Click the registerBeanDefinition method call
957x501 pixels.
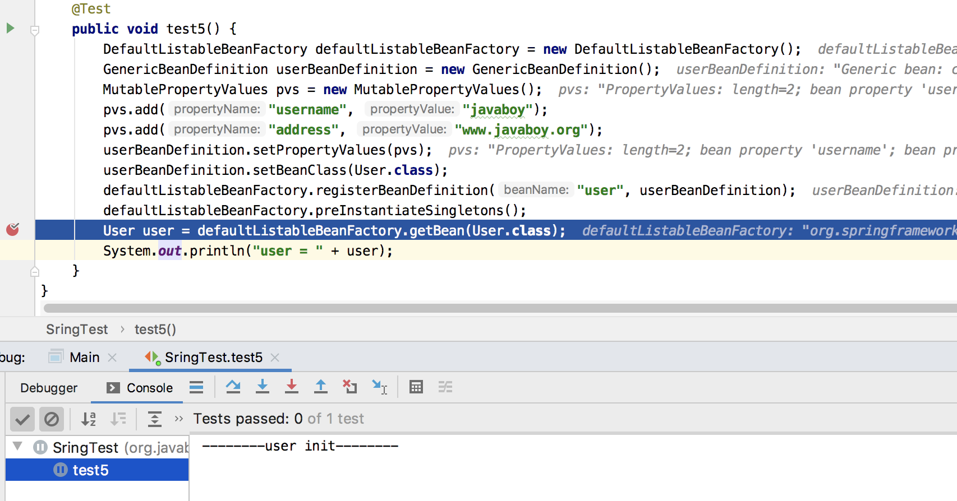click(401, 191)
